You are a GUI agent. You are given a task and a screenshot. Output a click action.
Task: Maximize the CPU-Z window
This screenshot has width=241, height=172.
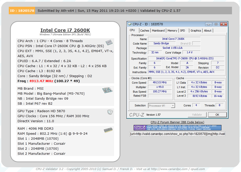(x=216, y=24)
